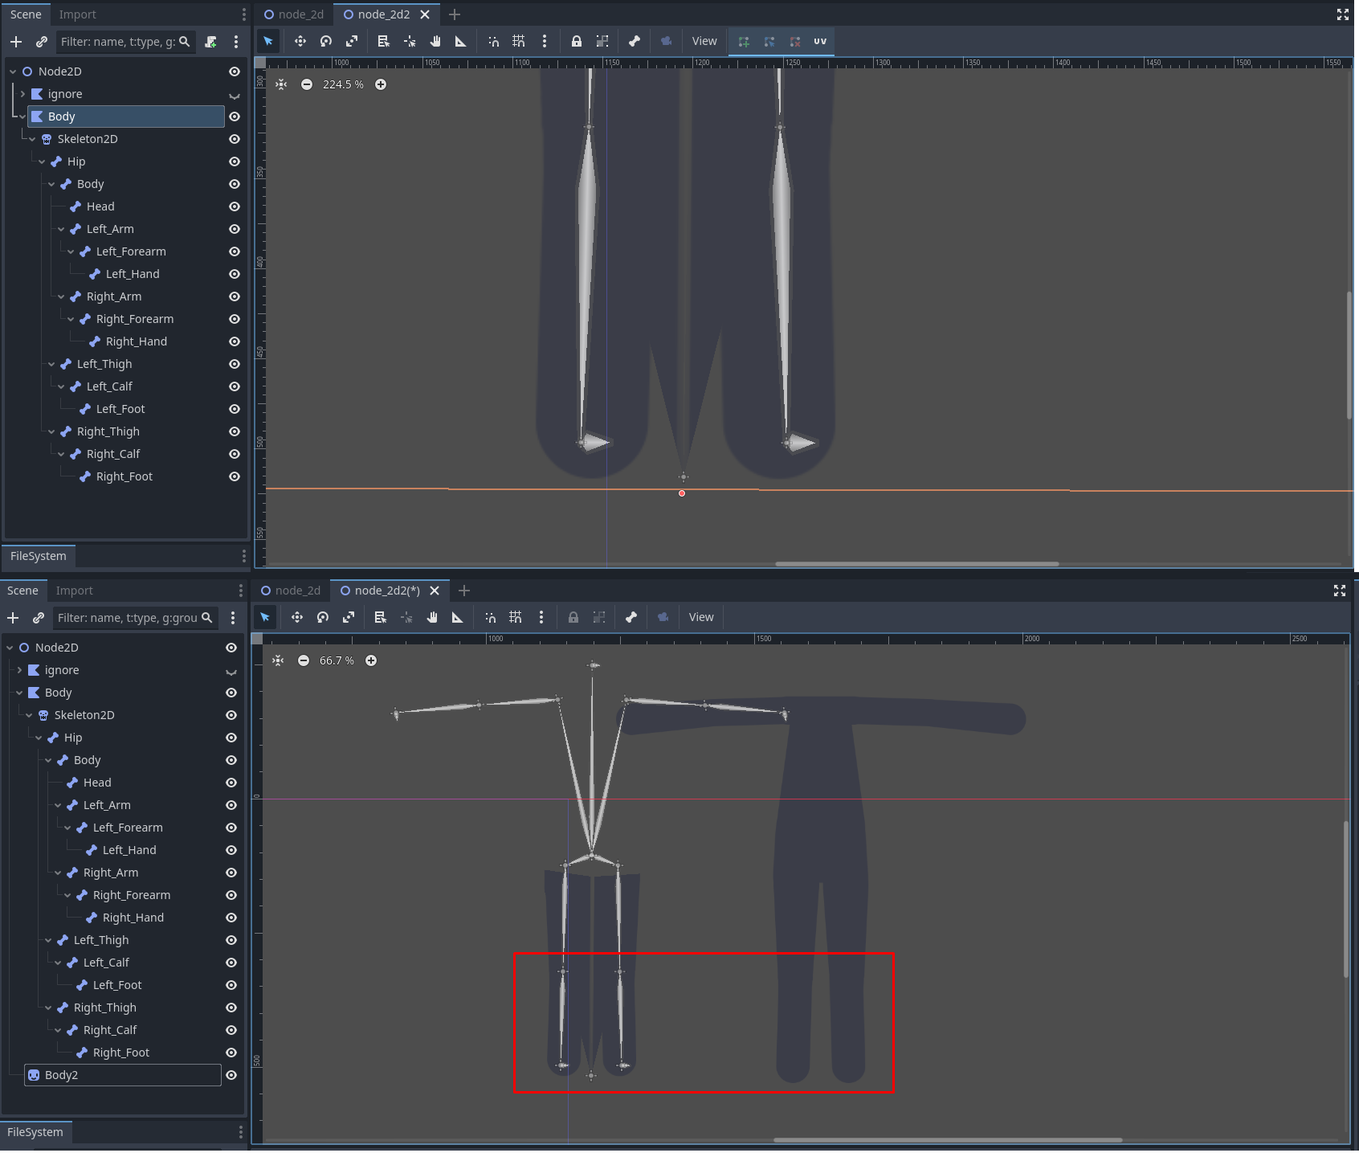The width and height of the screenshot is (1359, 1157).
Task: Activate list select tool in upper editor toolbar
Action: pyautogui.click(x=383, y=41)
